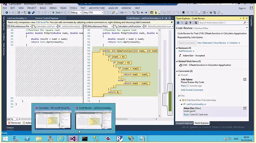Check Adam Barr comment checkbox
The image size is (256, 143).
(x=245, y=108)
